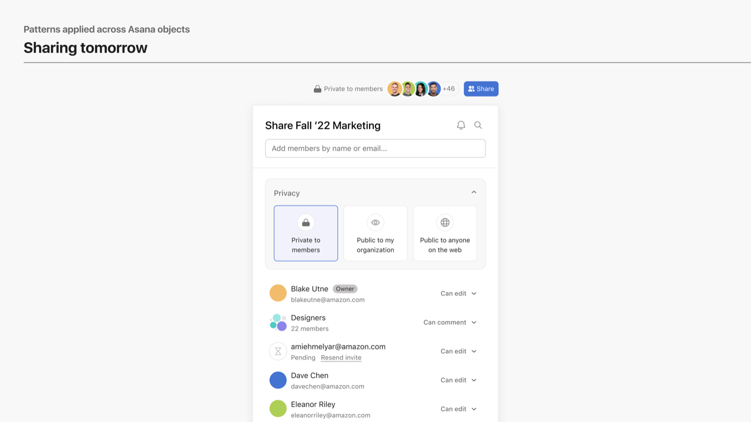Screen dimensions: 751x422
Task: Collapse the Privacy section chevron
Action: coord(474,193)
